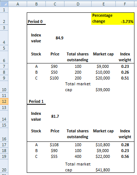Click the $108 price cell
The image size is (137, 175).
click(54, 145)
